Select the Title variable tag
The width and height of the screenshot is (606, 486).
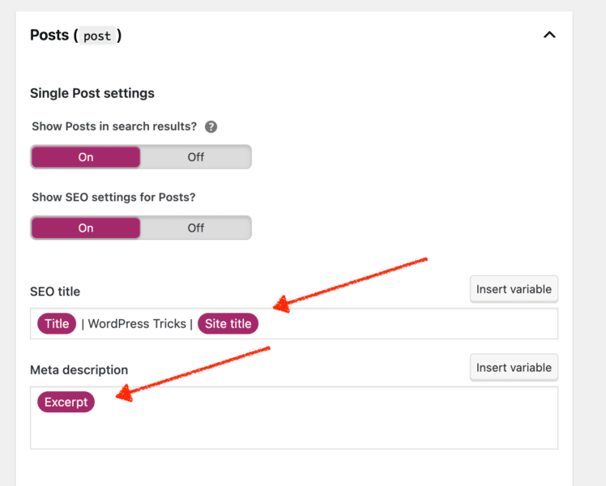[x=57, y=323]
